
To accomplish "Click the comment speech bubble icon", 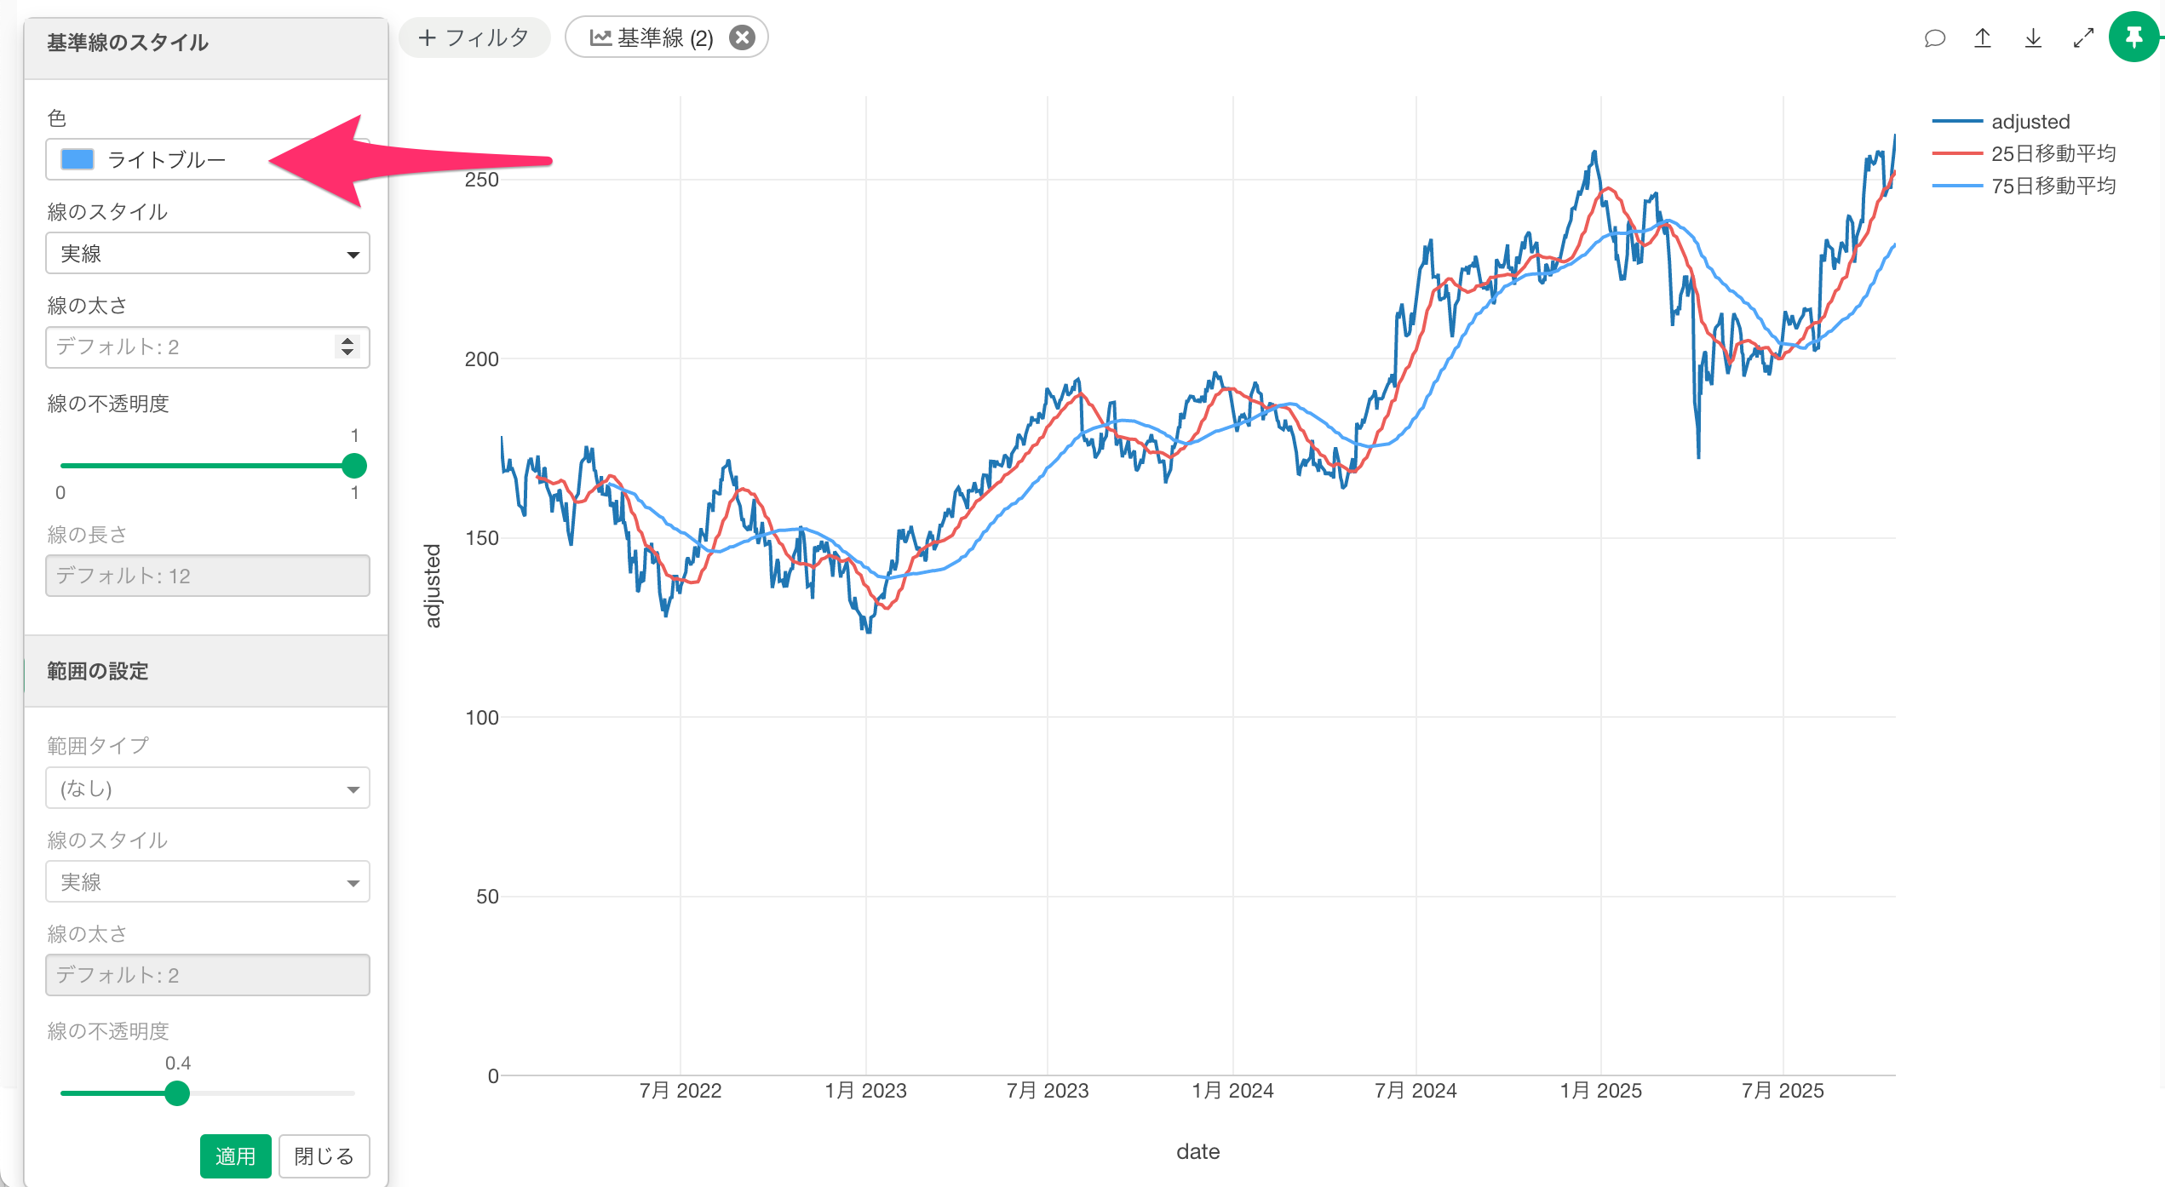I will (x=1934, y=38).
